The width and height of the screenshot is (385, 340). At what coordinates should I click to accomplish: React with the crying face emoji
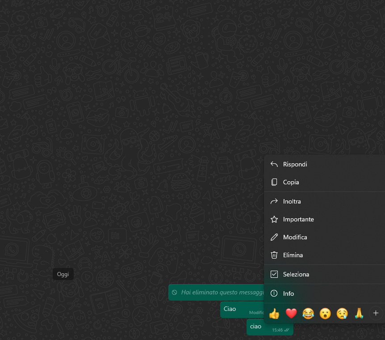pos(342,314)
